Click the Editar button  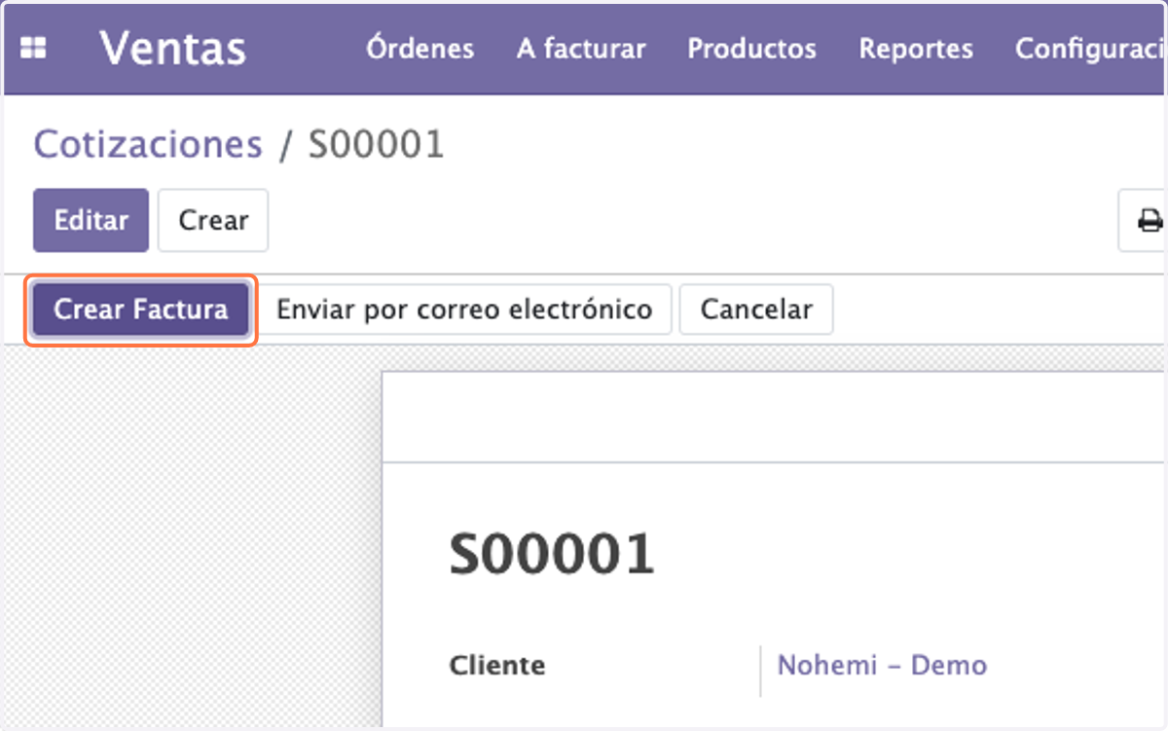click(91, 221)
